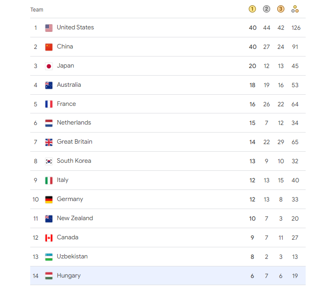Click the China flag icon
323x290 pixels.
click(x=49, y=47)
